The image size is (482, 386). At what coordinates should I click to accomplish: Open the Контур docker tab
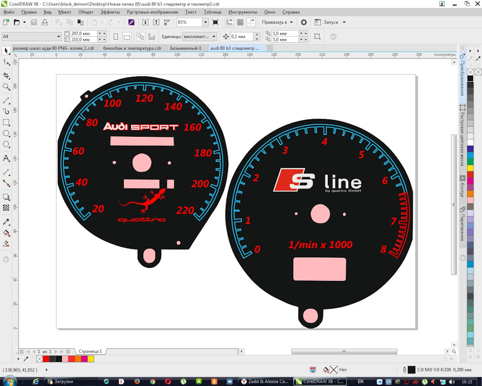point(462,186)
